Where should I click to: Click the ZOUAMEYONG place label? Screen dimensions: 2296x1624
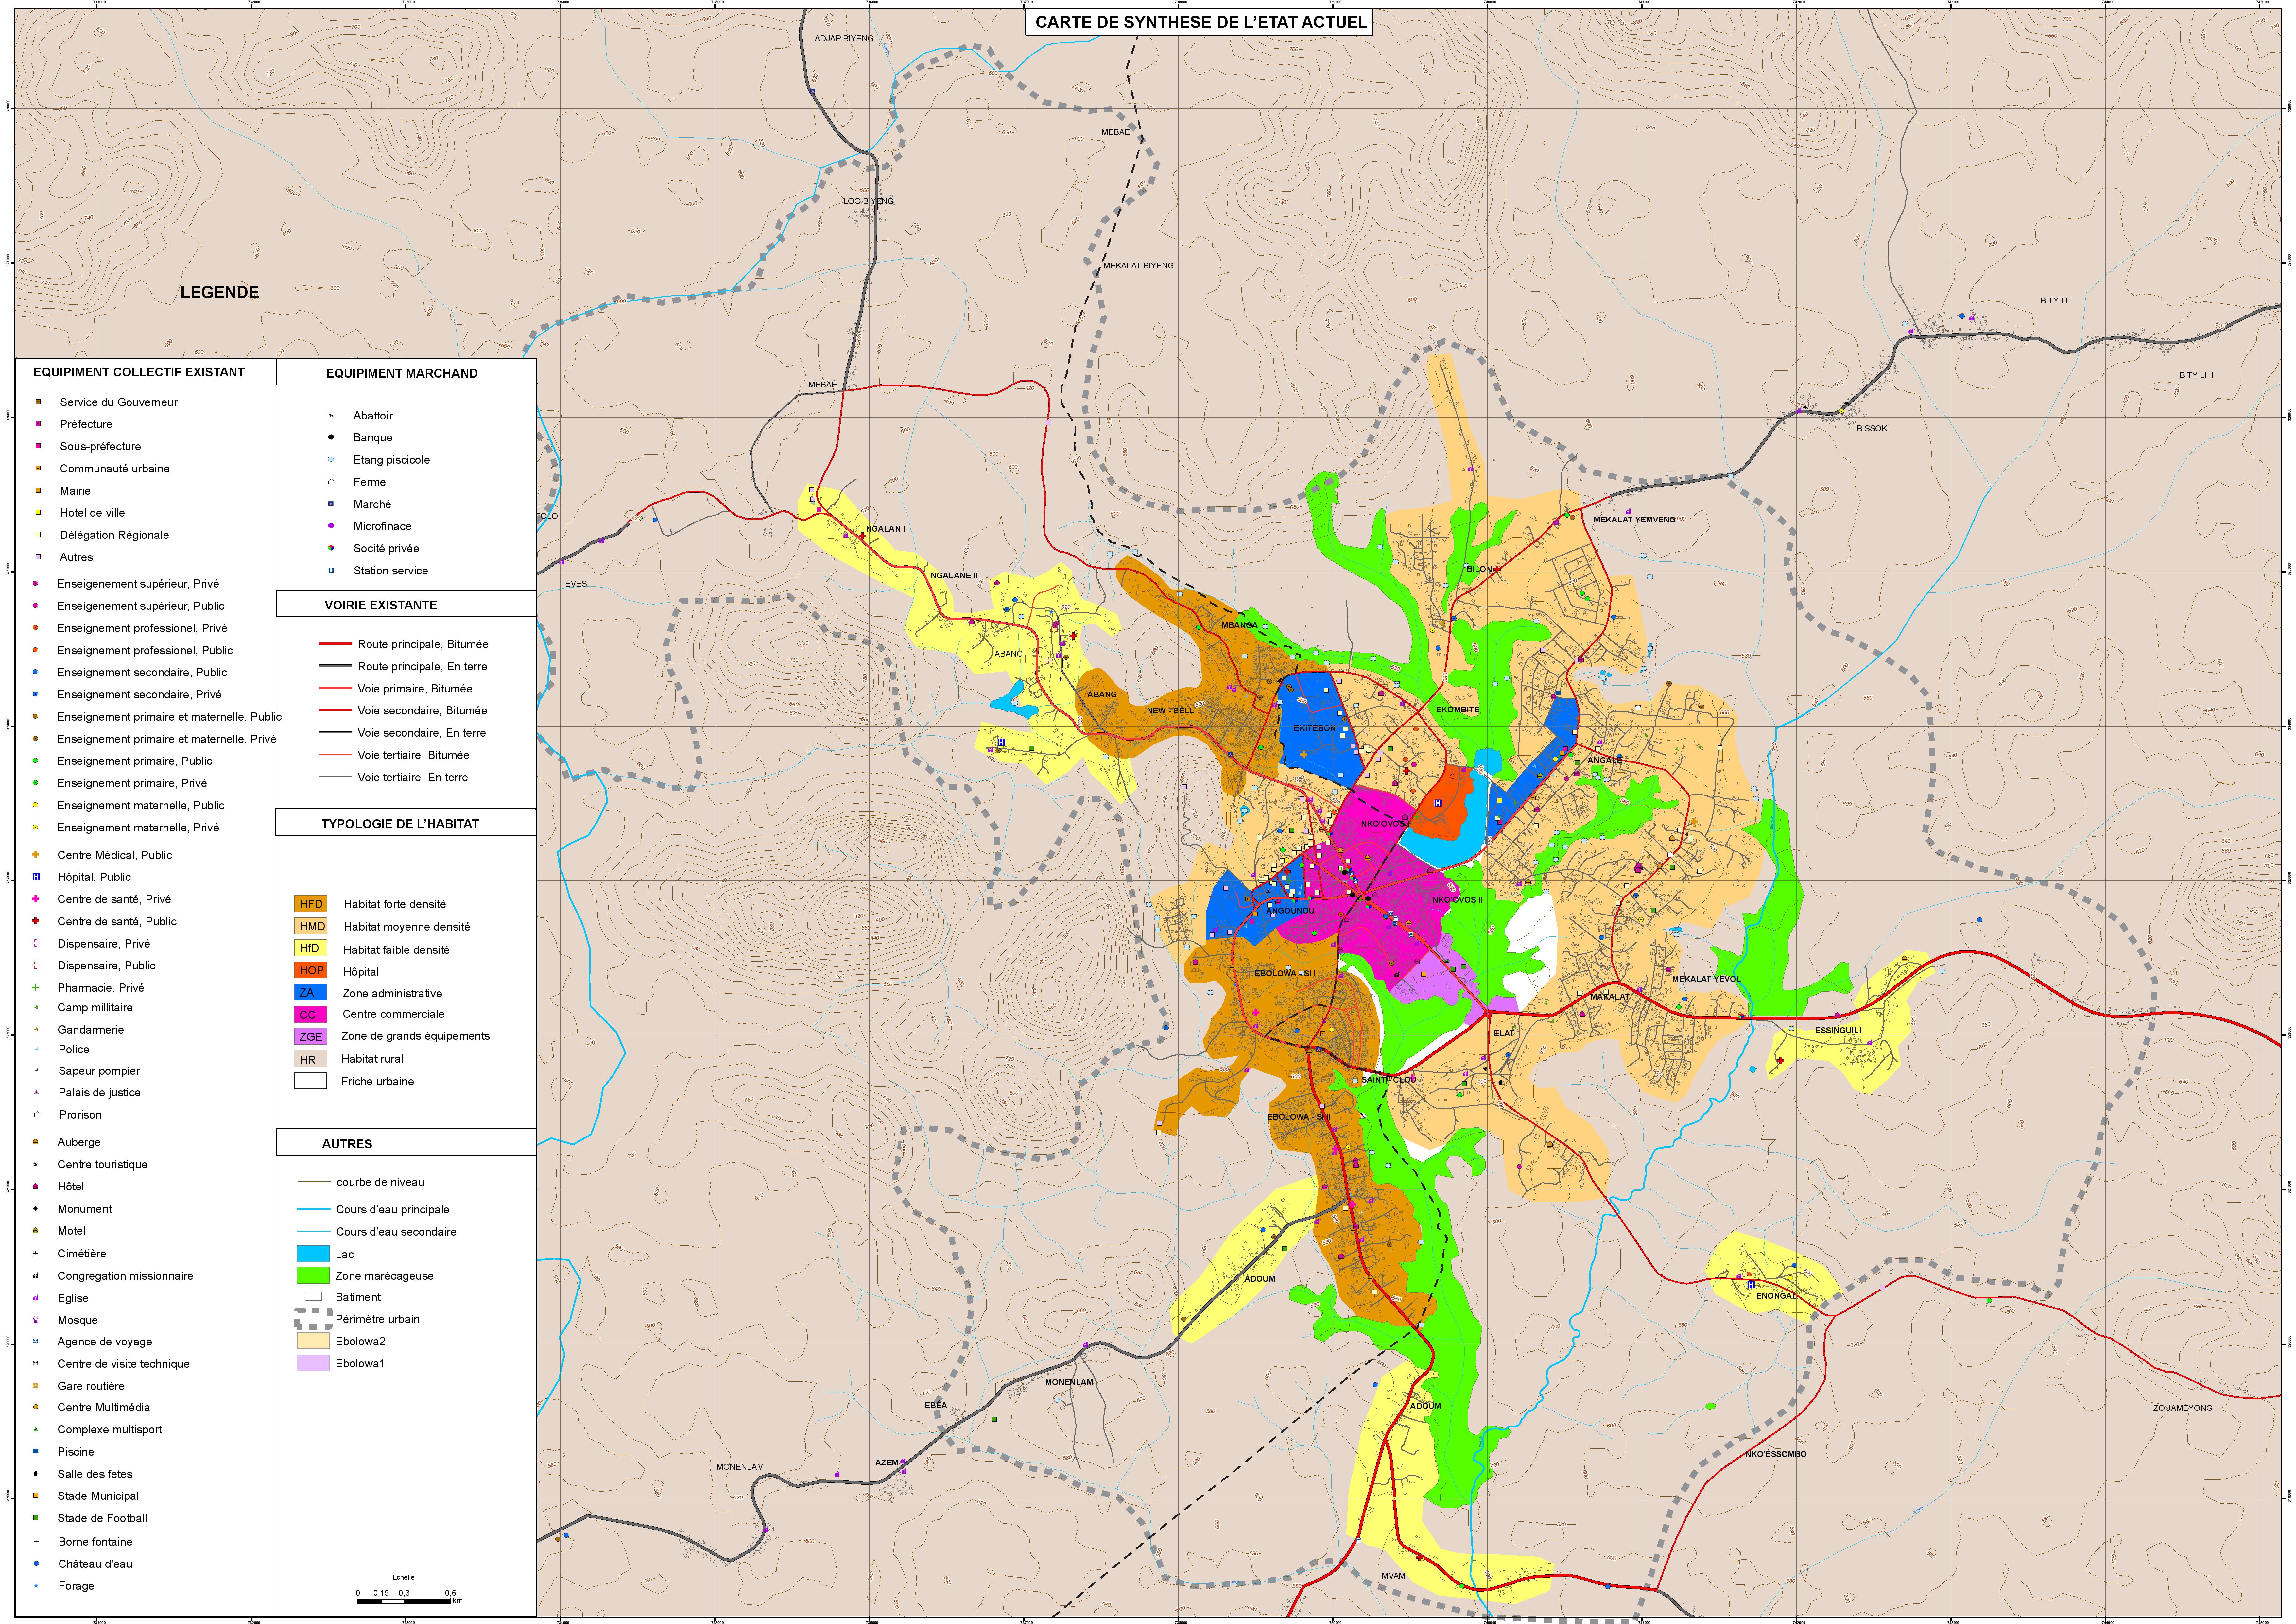point(2183,1408)
